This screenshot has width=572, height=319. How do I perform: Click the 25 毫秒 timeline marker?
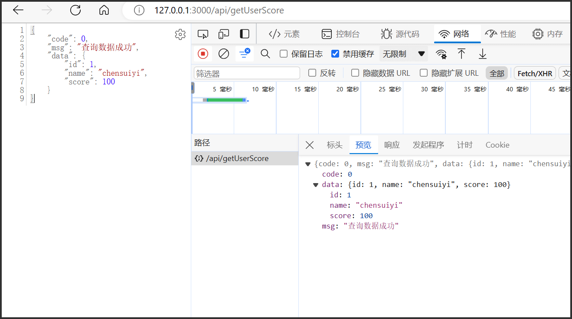(x=390, y=89)
